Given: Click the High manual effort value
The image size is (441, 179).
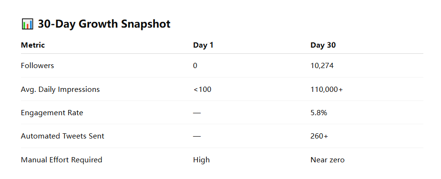Looking at the screenshot, I should point(201,160).
